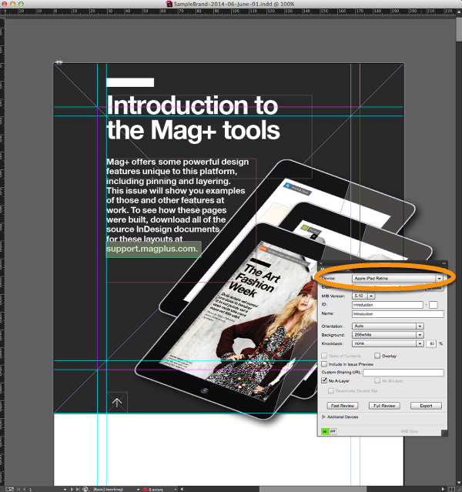Click the horizontal scroll left arrow
Screen dimensions: 462x492
[182, 489]
